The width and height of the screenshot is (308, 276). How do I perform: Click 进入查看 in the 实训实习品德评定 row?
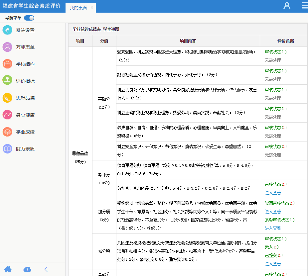tap(273, 193)
